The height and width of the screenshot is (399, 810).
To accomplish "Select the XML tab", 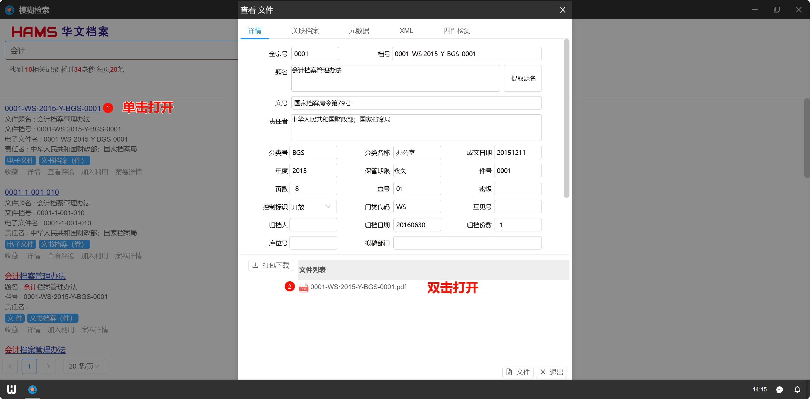I will pyautogui.click(x=406, y=31).
